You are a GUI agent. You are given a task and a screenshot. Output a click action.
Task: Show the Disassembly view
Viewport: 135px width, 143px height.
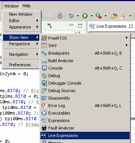(x=85, y=98)
